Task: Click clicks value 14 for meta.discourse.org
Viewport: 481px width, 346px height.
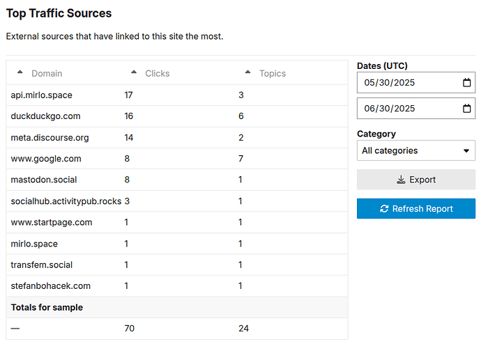Action: click(129, 138)
